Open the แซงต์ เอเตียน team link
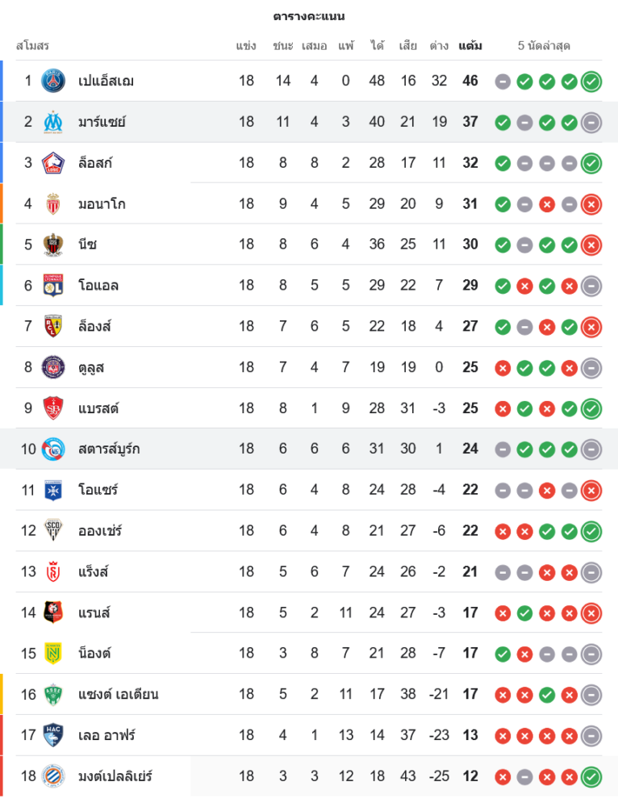This screenshot has width=618, height=807. (x=118, y=694)
